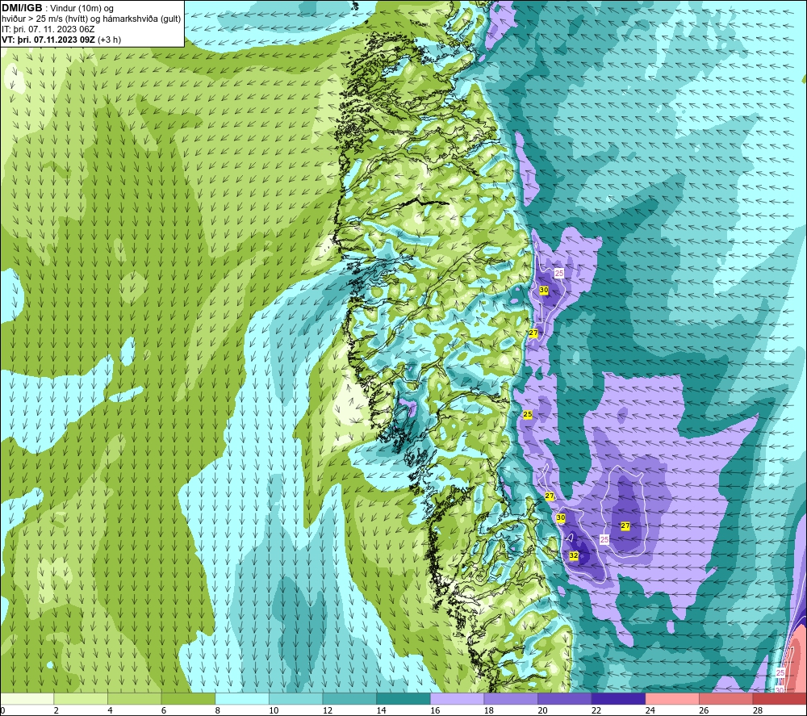Click the scale tick label 6
Viewport: 807px width, 716px height.
(x=164, y=710)
